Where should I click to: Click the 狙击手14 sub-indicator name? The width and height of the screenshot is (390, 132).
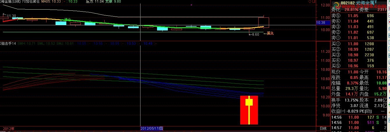[9, 44]
